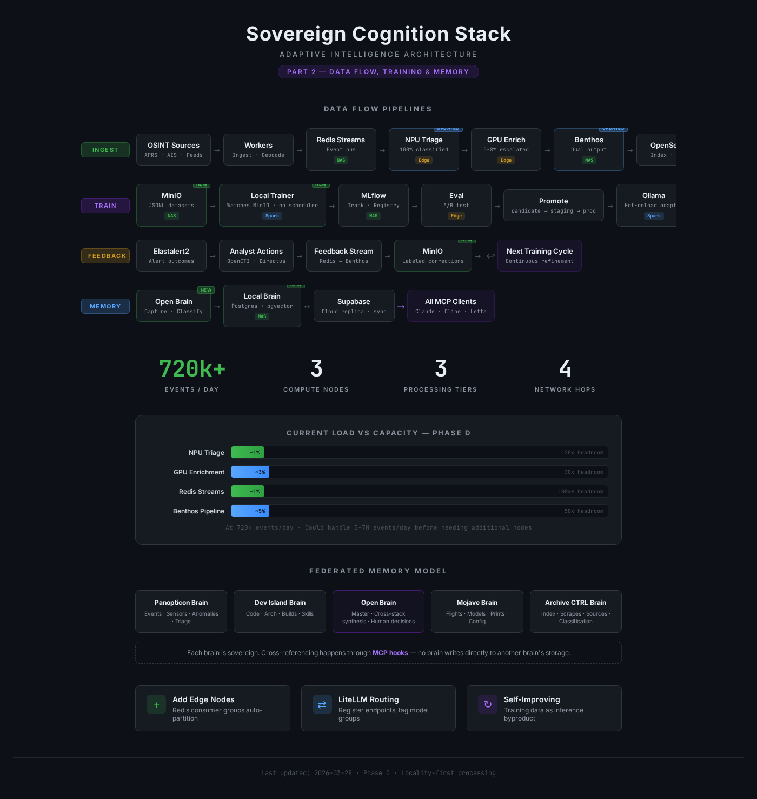Click the swap-arrows icon beside LiteLLM Routing
Image resolution: width=757 pixels, height=799 pixels.
pos(322,704)
